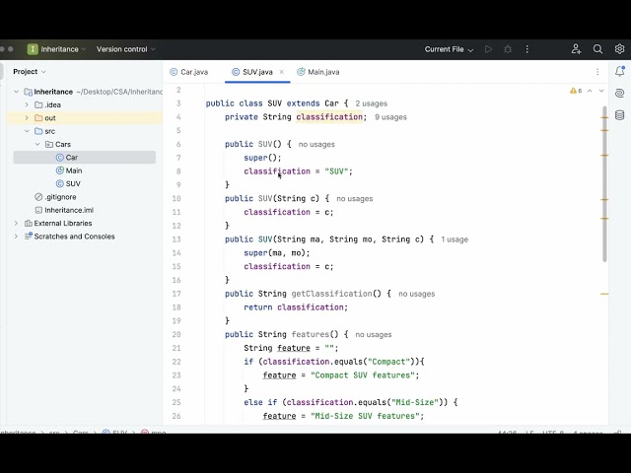Image resolution: width=631 pixels, height=473 pixels.
Task: Go to previous highlighted error arrow
Action: point(590,91)
